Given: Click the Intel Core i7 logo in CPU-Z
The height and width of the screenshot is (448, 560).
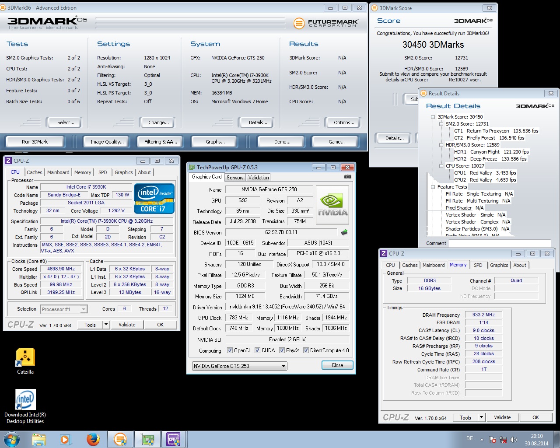Looking at the screenshot, I should [154, 199].
